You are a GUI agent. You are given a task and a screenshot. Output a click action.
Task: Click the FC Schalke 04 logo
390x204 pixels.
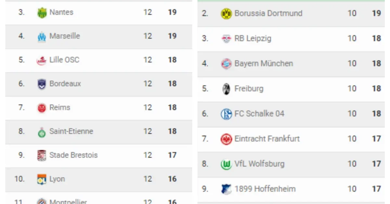coord(226,114)
